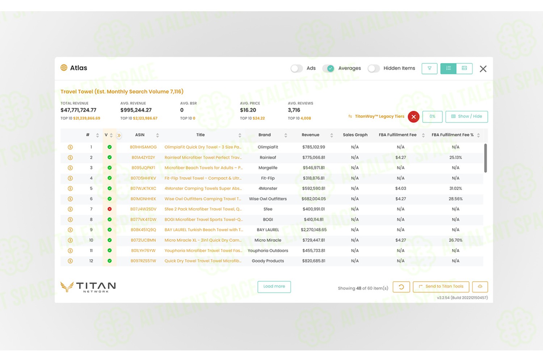Close the Atlas panel
The width and height of the screenshot is (543, 362).
(x=483, y=69)
